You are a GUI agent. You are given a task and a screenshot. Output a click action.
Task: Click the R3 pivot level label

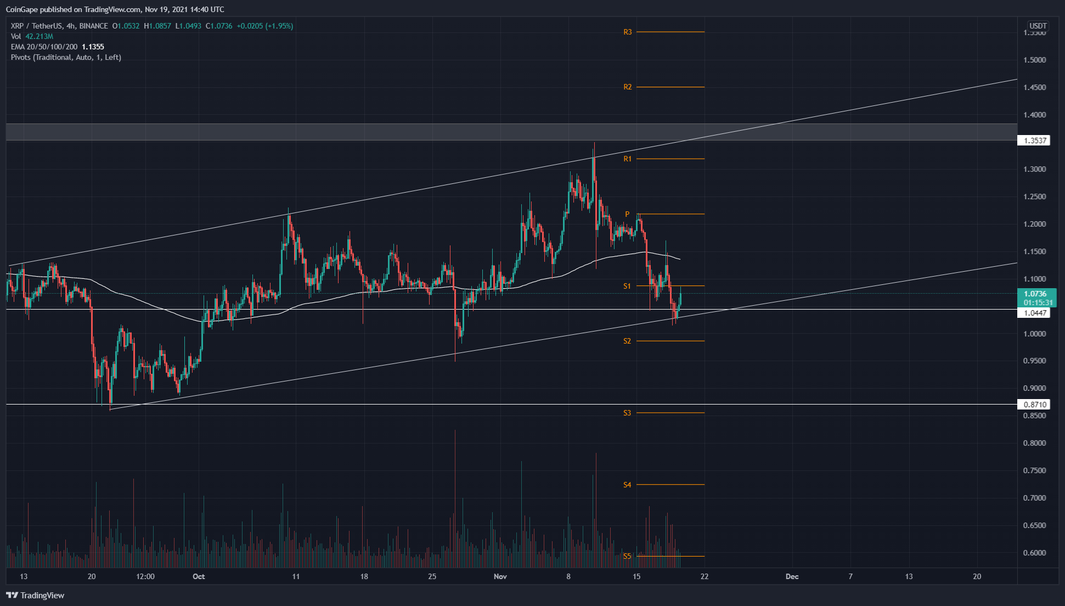tap(627, 32)
